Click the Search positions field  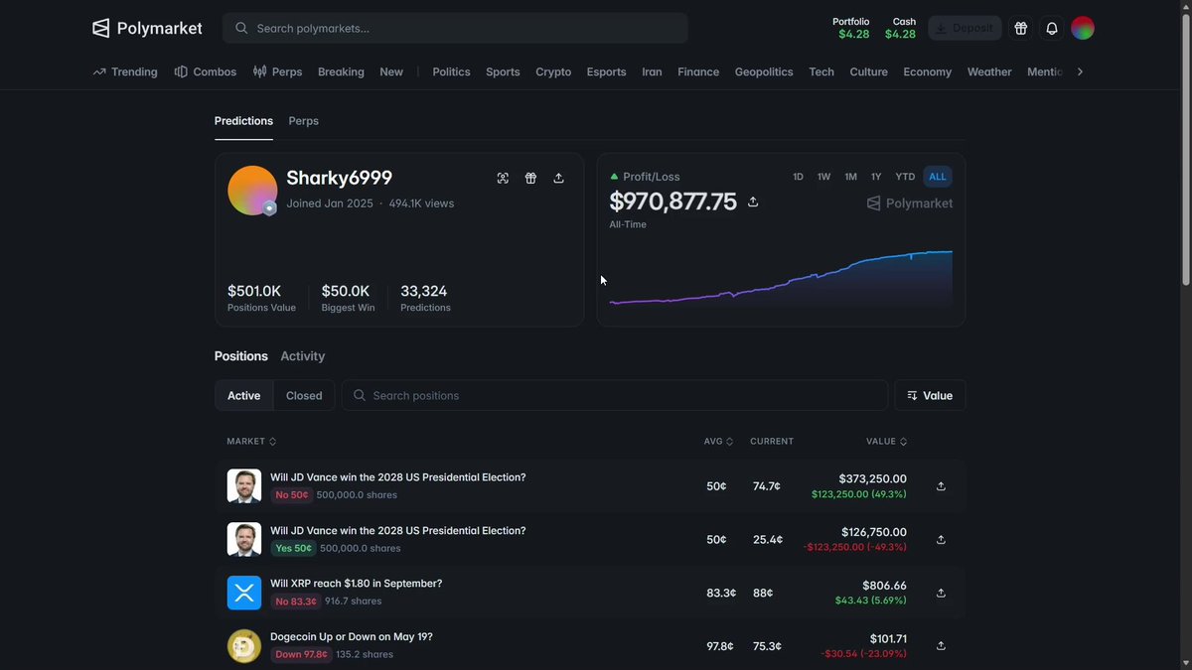[x=615, y=395]
